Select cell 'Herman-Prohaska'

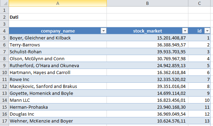pyautogui.click(x=58, y=107)
